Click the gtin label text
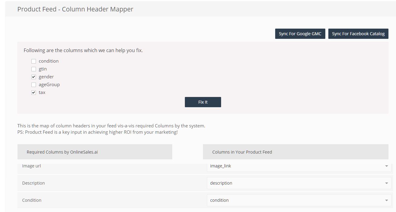 (43, 69)
